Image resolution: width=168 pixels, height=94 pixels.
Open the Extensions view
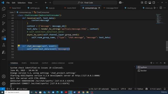tap(4, 38)
